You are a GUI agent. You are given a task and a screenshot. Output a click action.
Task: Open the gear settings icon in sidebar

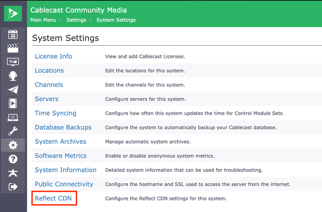(x=13, y=145)
